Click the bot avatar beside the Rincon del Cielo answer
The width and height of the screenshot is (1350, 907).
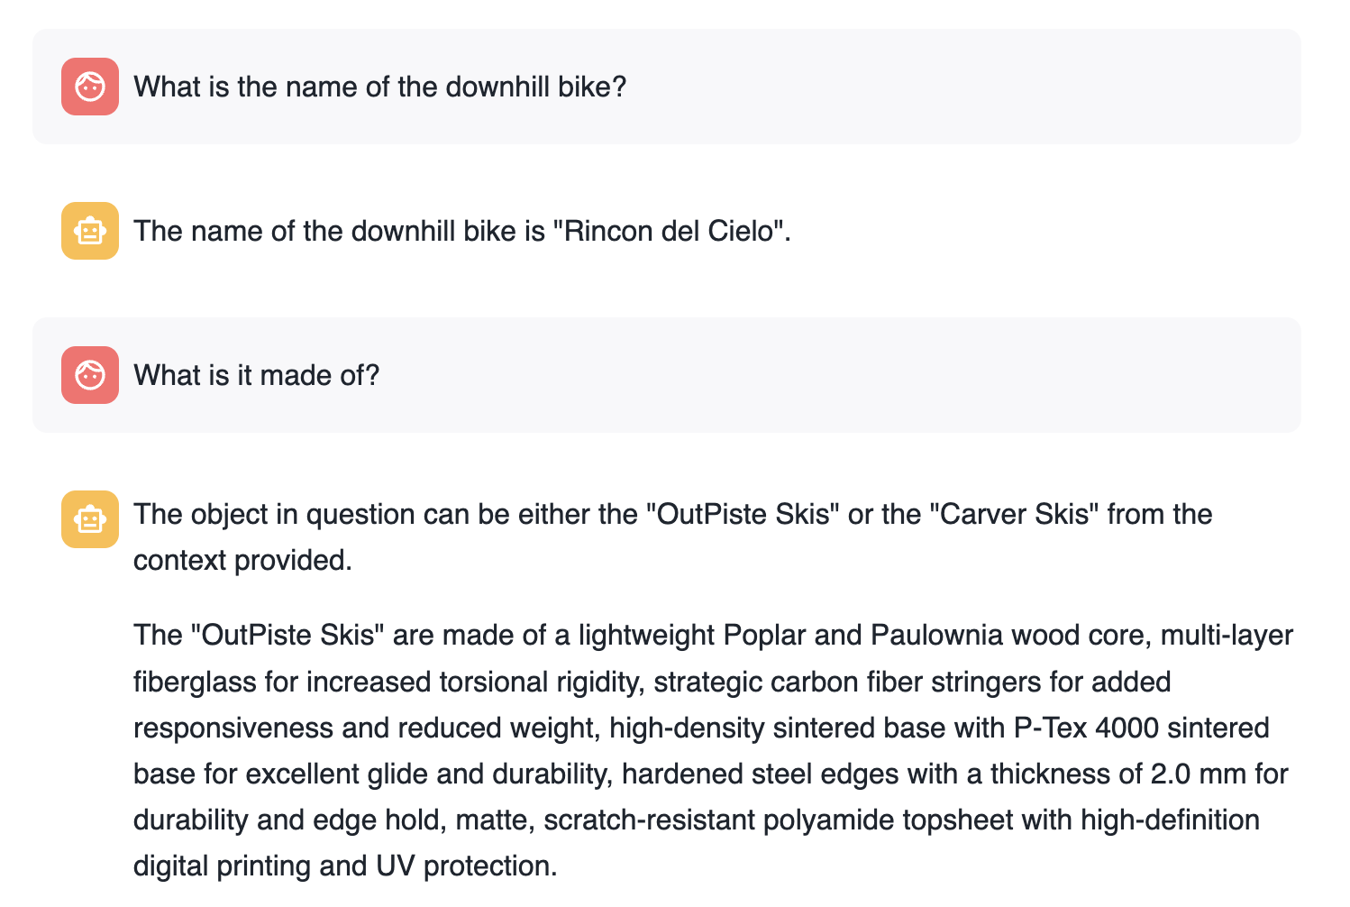coord(90,231)
